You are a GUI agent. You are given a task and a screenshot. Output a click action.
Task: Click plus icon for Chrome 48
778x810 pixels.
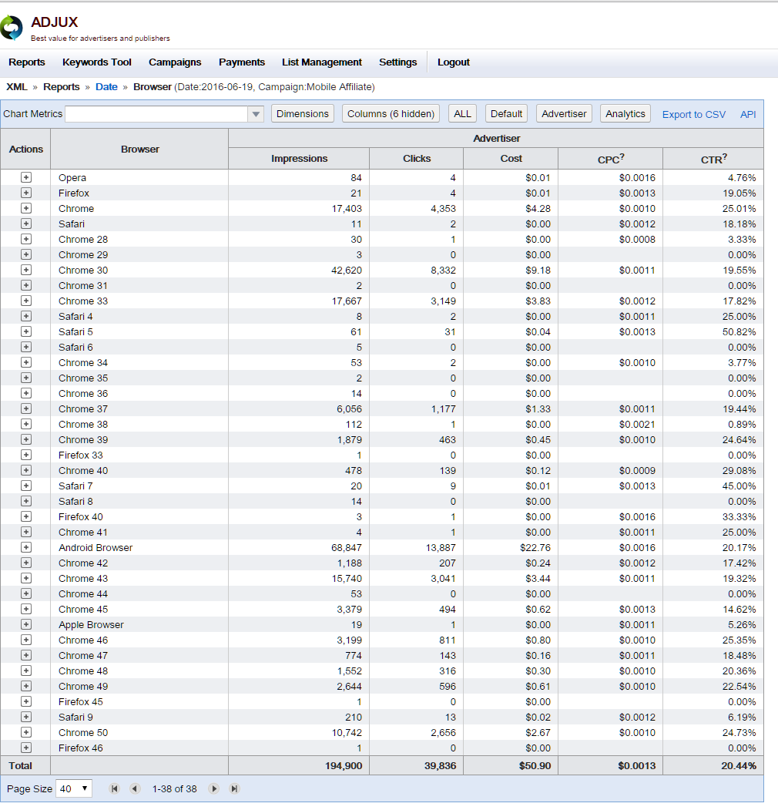(x=26, y=671)
